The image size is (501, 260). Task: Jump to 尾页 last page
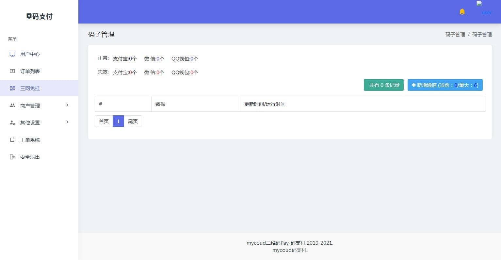(133, 121)
